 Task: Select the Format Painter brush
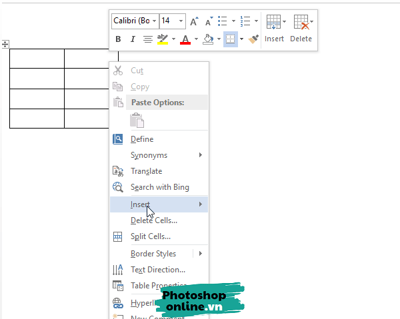click(253, 39)
